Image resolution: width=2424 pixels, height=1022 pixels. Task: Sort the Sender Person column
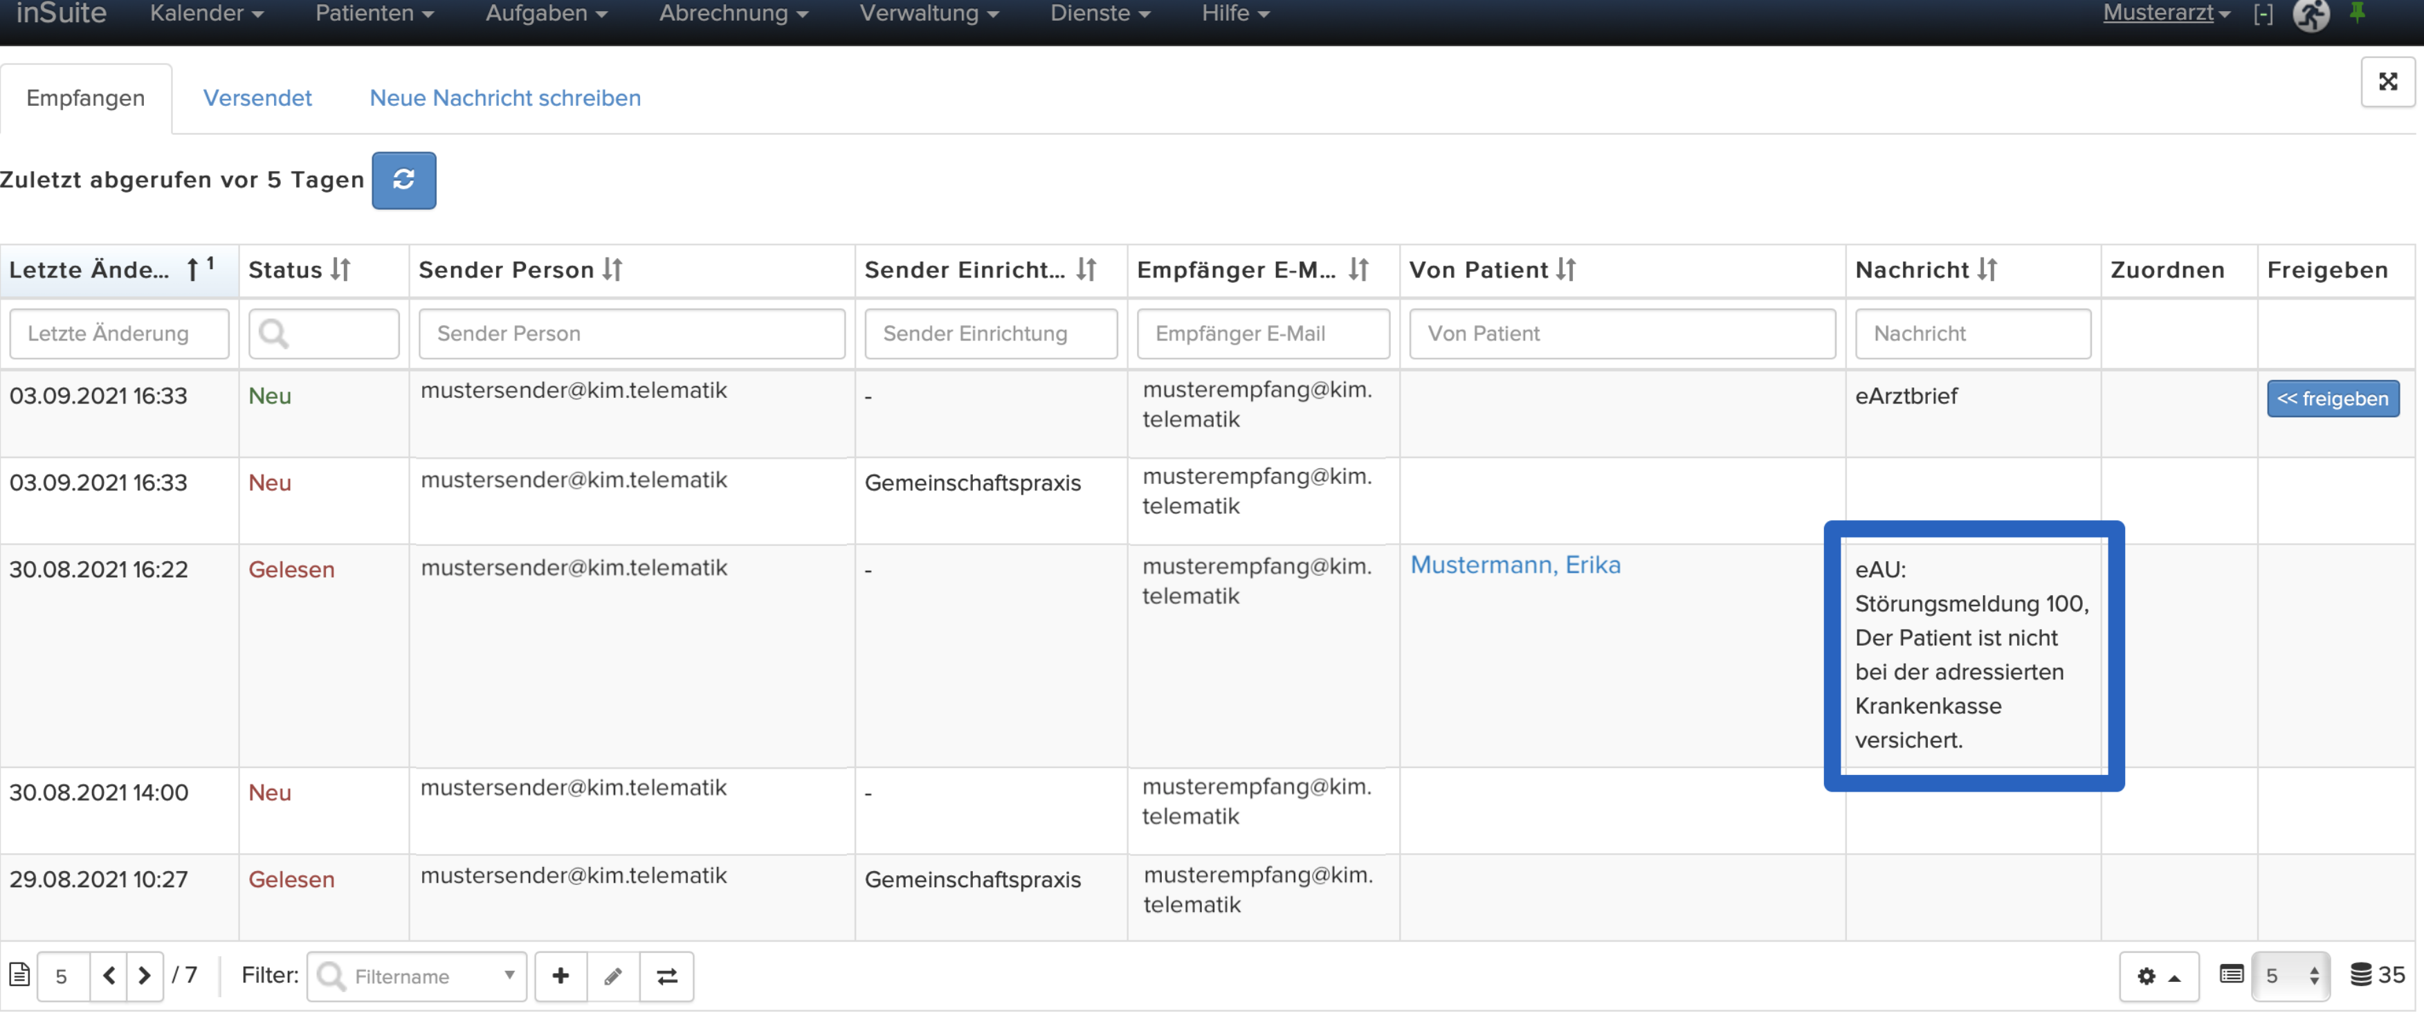612,270
